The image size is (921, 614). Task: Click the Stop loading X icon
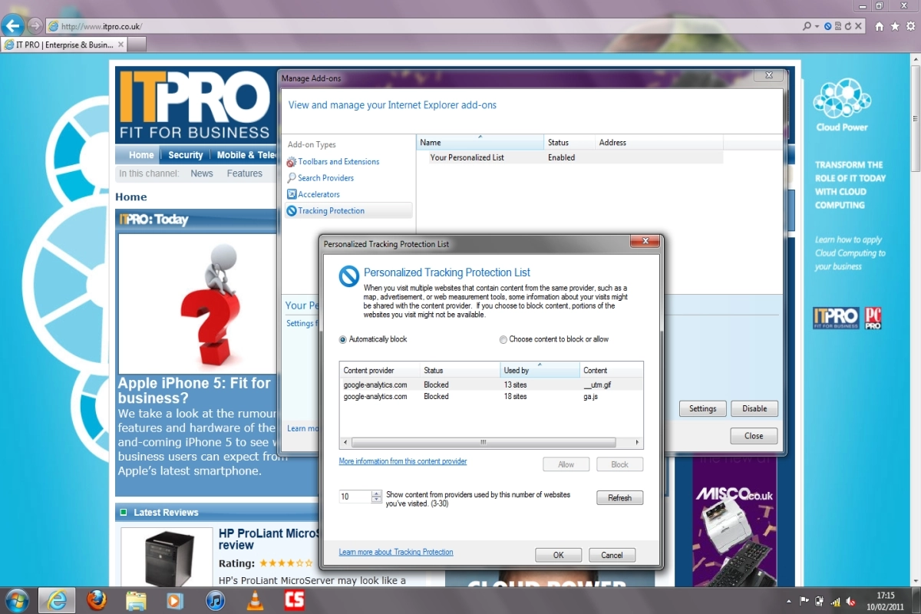(x=859, y=26)
